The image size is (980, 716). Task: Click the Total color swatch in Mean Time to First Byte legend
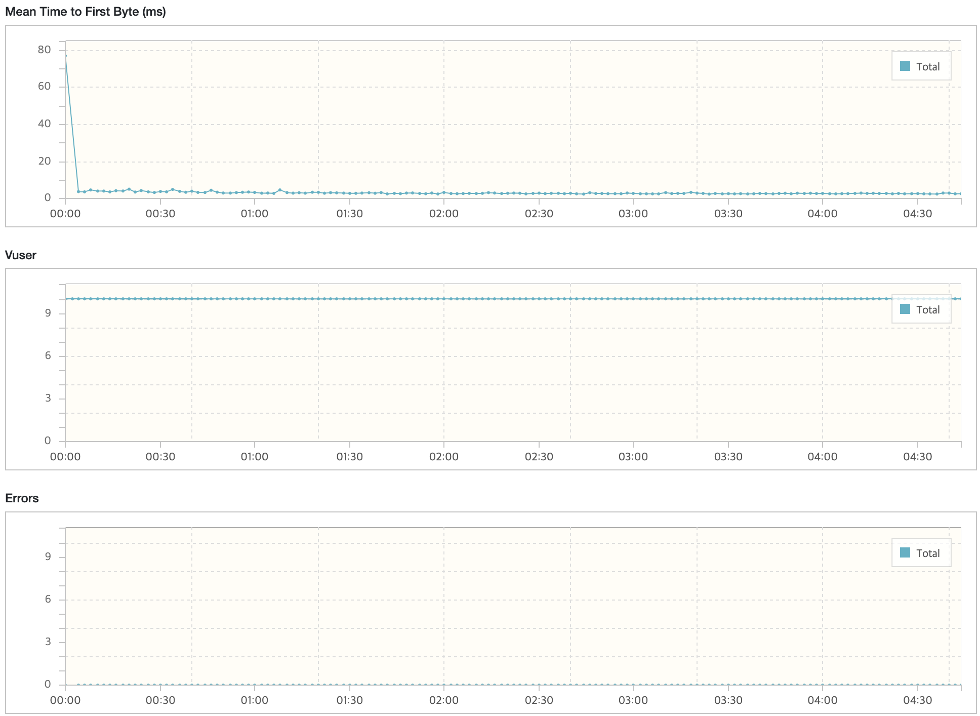(x=905, y=66)
